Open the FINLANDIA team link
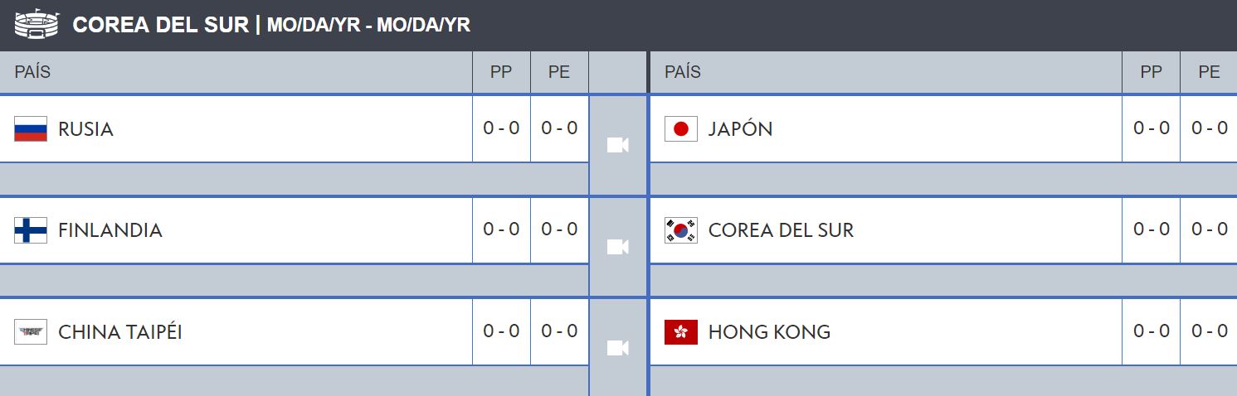Screen dimensions: 1237x396 click(110, 230)
